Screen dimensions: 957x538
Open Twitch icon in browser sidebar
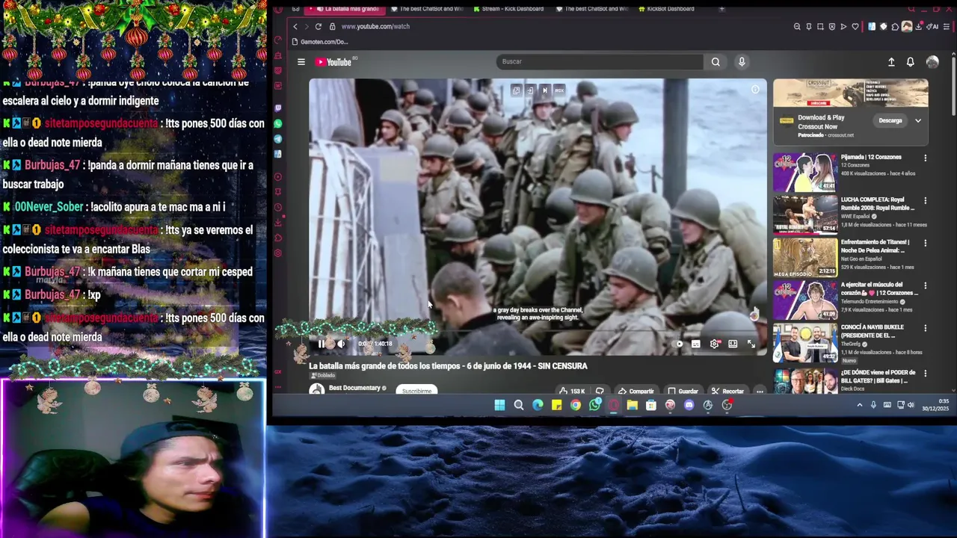coord(278,108)
